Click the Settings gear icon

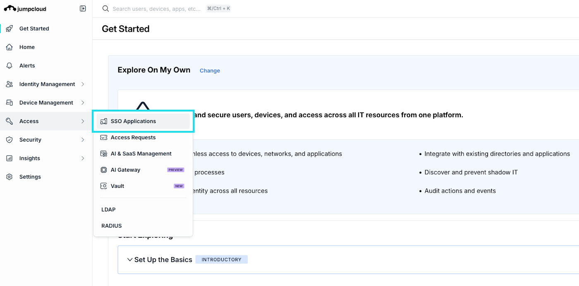[10, 177]
